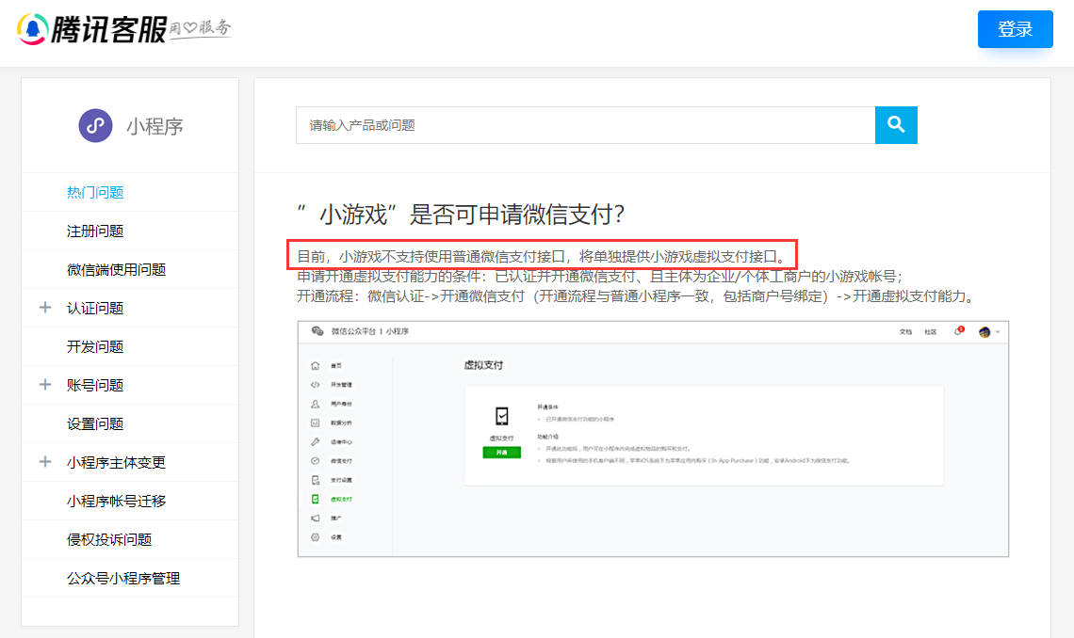The width and height of the screenshot is (1074, 638).
Task: Click the 用心服务 slogan beside the logo
Action: coord(201,29)
